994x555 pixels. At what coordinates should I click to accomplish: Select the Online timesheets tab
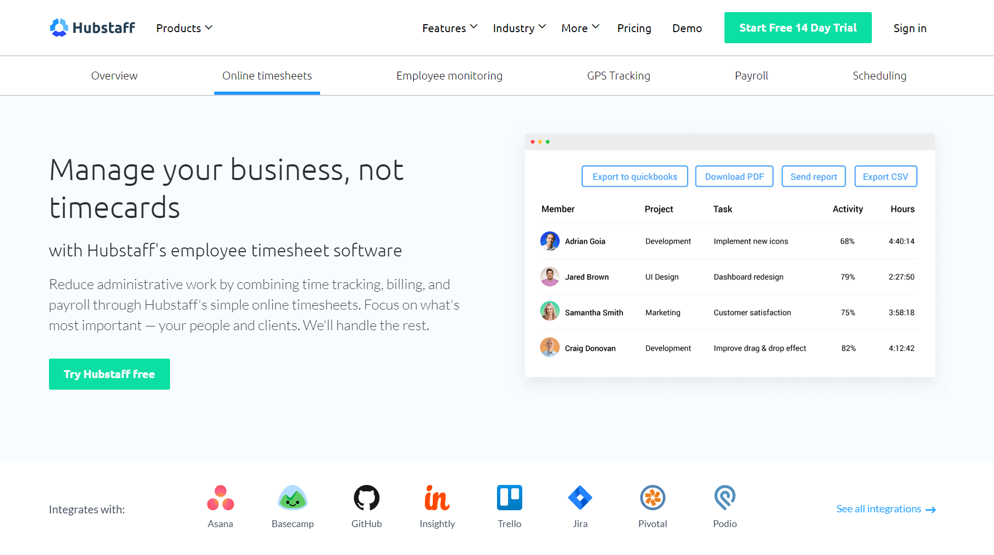[267, 76]
